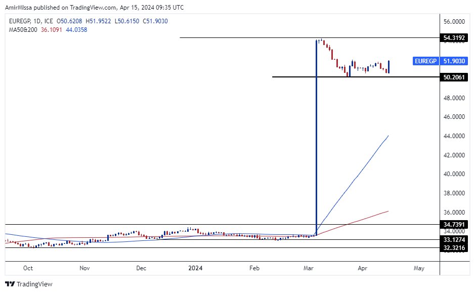Click the 56.0000 price axis label

pyautogui.click(x=454, y=22)
